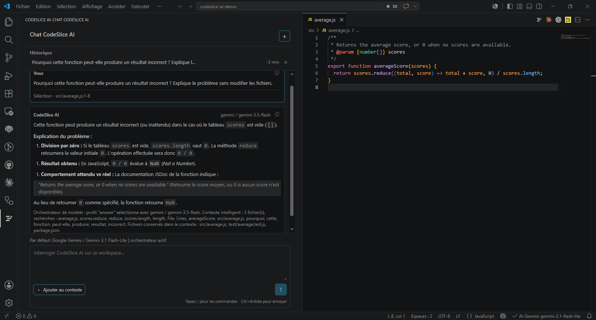Focus the 'Interroger CodeSlice AI' input field
This screenshot has width=596, height=320.
pyautogui.click(x=160, y=263)
